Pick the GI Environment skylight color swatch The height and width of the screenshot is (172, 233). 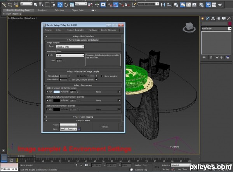[56, 92]
